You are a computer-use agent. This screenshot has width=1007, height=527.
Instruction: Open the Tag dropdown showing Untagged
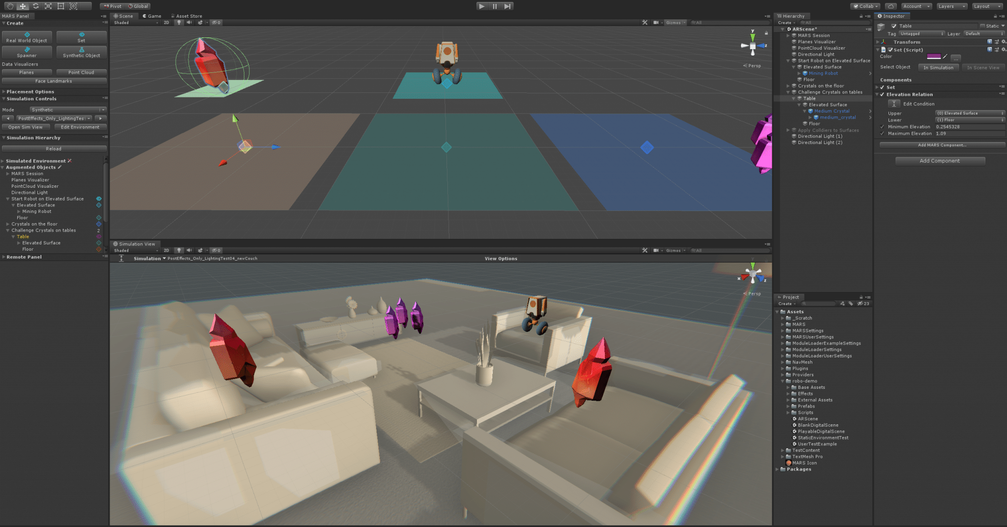click(x=921, y=33)
